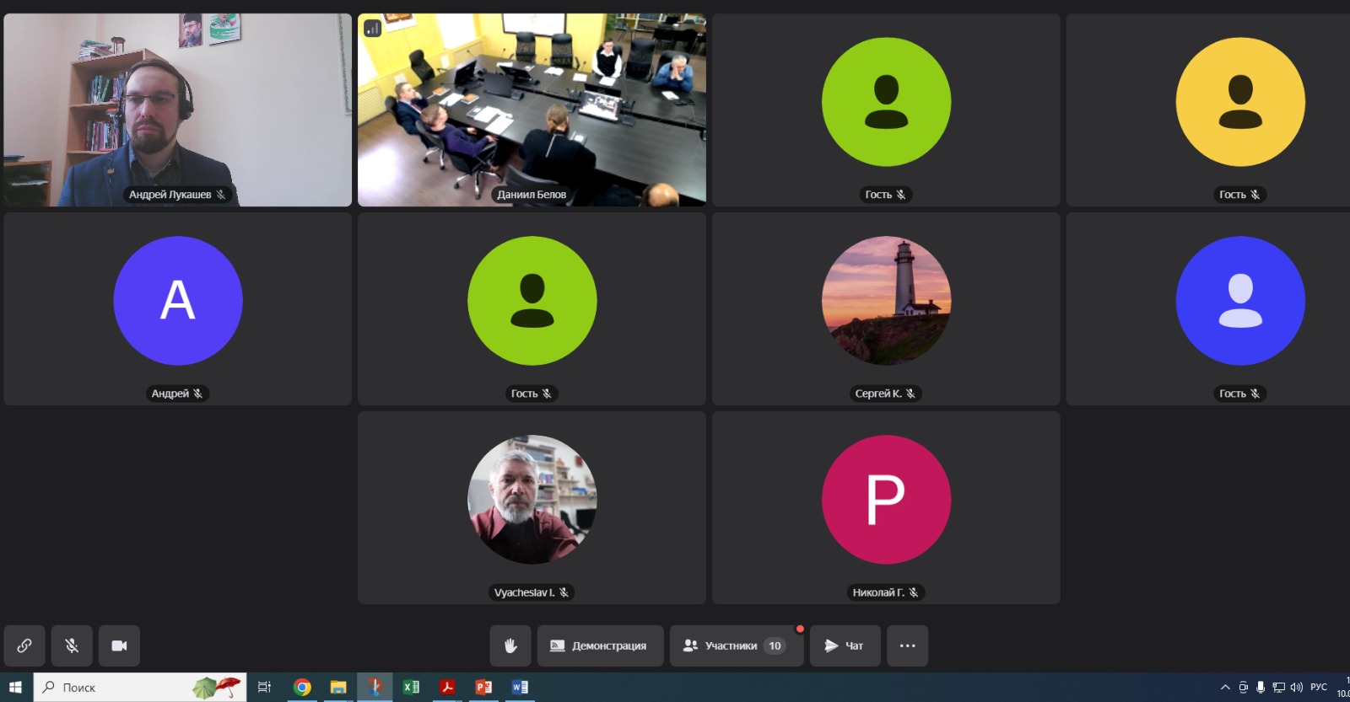This screenshot has width=1350, height=702.
Task: Toggle the camera on or off
Action: 119,646
